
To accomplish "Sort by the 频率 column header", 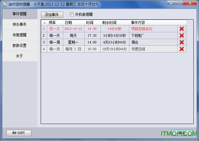I will (55, 23).
